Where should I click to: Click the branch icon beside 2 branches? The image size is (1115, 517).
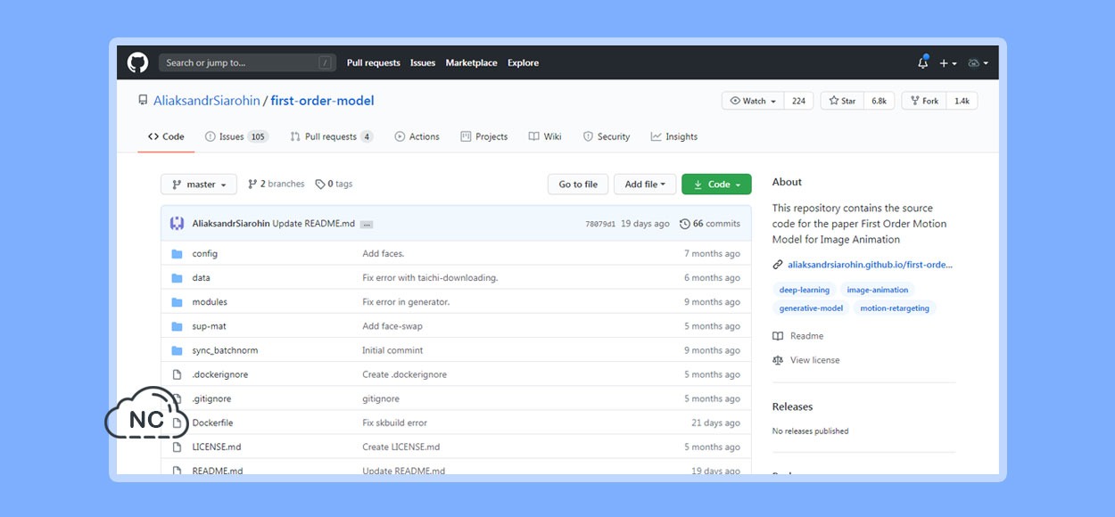pyautogui.click(x=252, y=185)
